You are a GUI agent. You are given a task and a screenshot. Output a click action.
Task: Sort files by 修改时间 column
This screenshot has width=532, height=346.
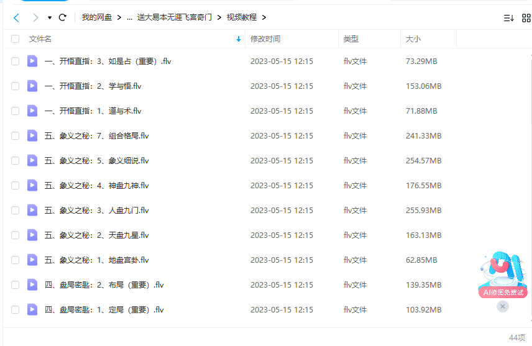265,39
